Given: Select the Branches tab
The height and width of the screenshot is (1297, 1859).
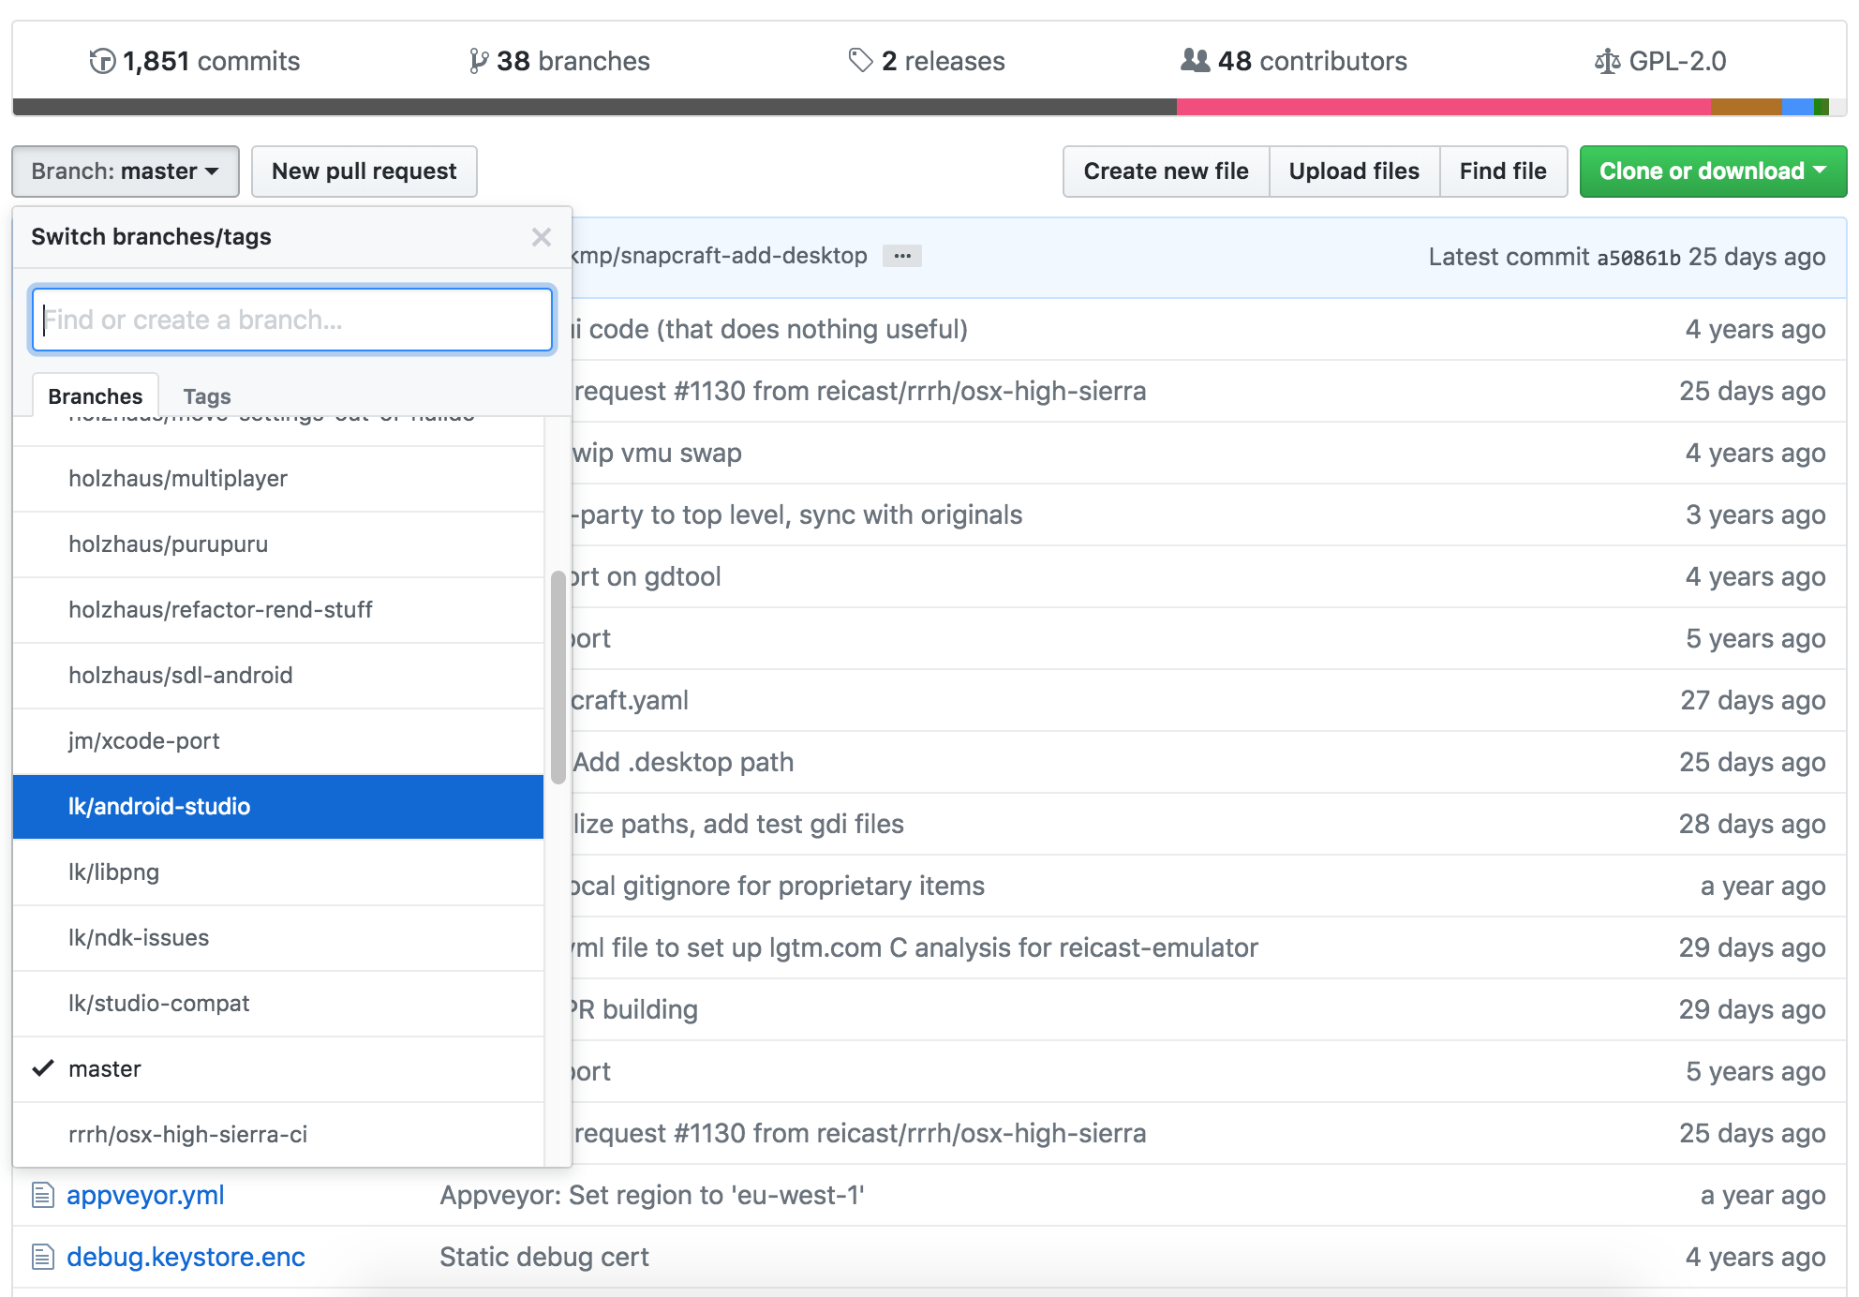Looking at the screenshot, I should [95, 396].
